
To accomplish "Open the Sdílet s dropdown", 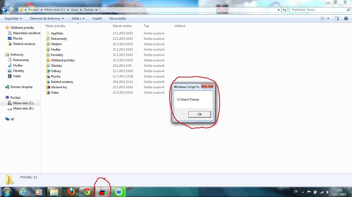I will pyautogui.click(x=79, y=18).
